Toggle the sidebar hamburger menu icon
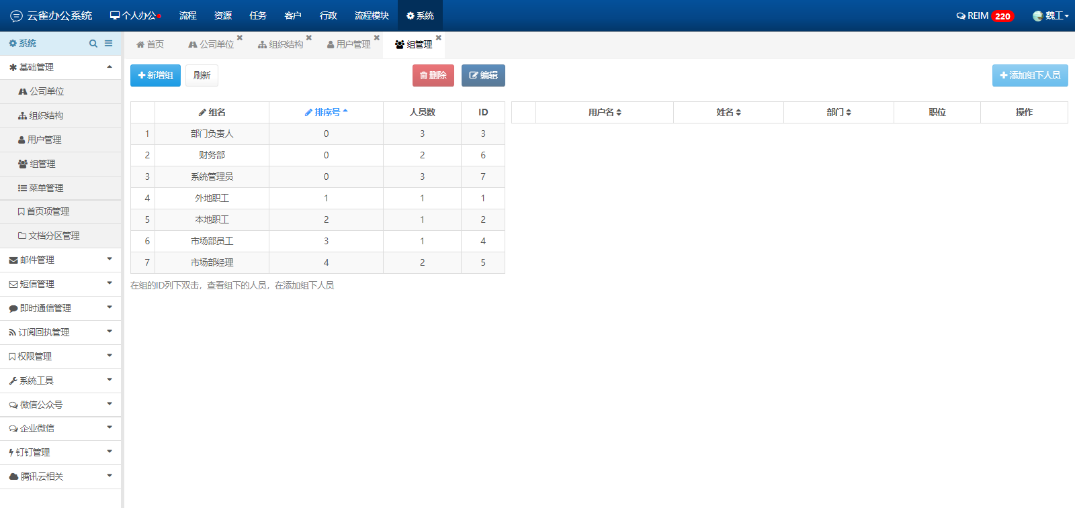The image size is (1075, 508). coord(108,44)
